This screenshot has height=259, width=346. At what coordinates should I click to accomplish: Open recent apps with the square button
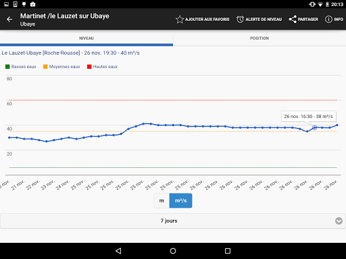pyautogui.click(x=228, y=251)
